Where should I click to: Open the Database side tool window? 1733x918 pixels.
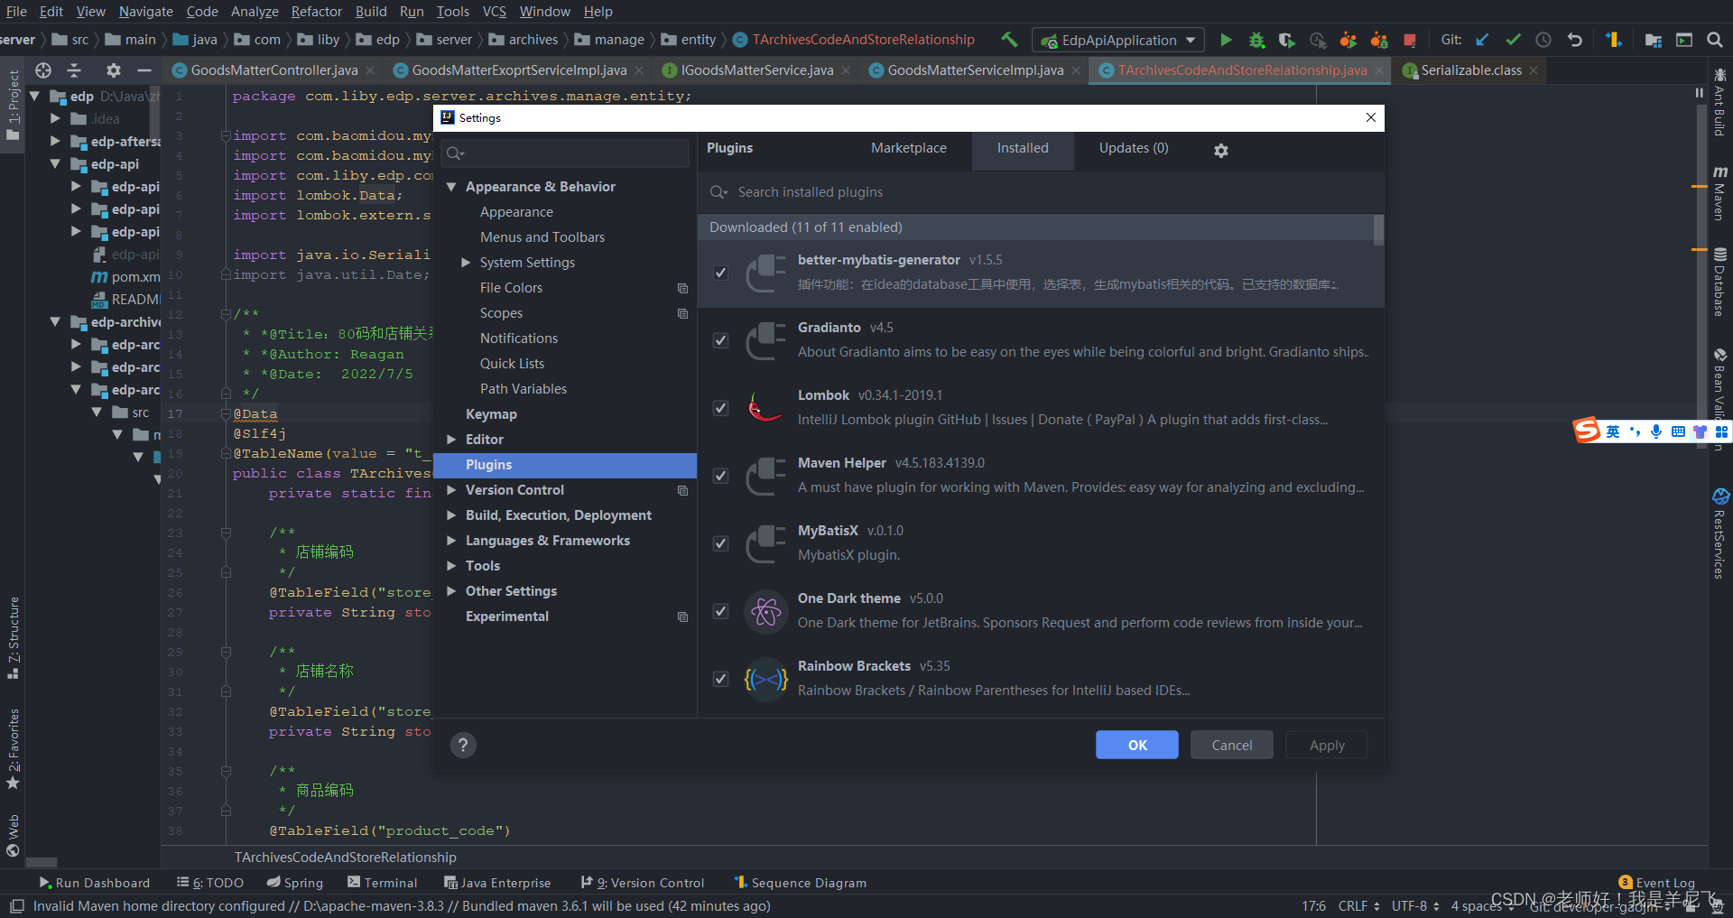click(x=1720, y=282)
